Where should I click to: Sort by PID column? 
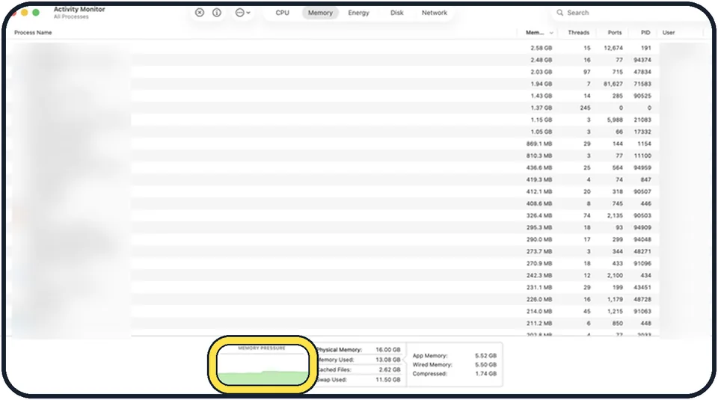click(645, 32)
